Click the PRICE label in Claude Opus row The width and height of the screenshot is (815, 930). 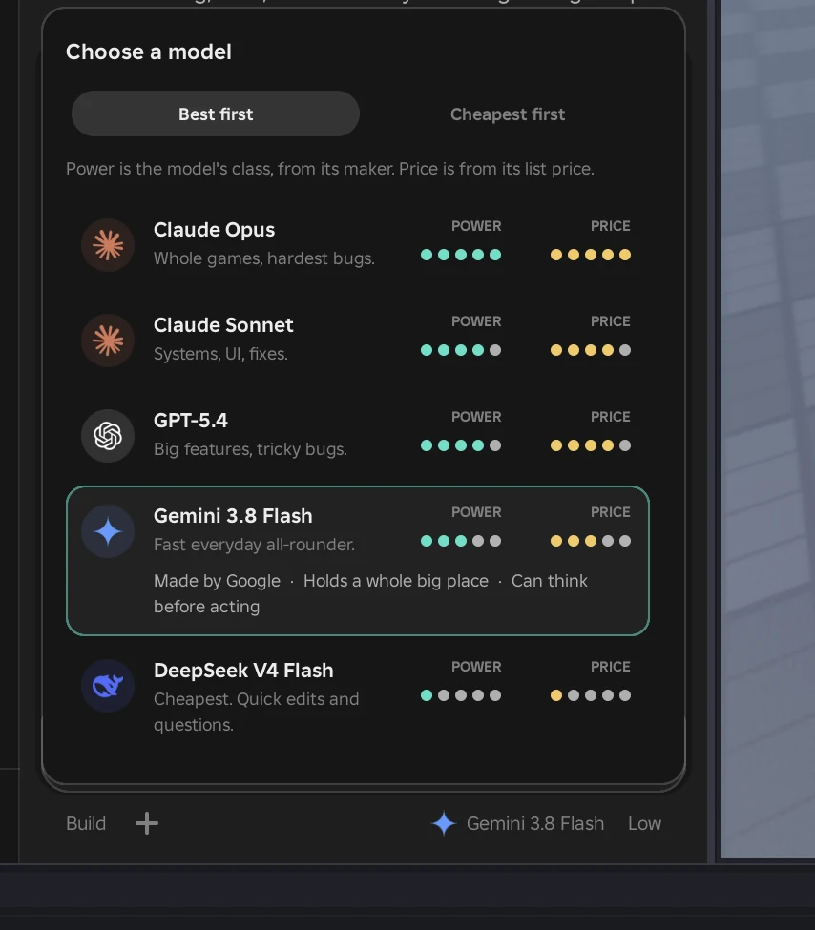tap(610, 226)
